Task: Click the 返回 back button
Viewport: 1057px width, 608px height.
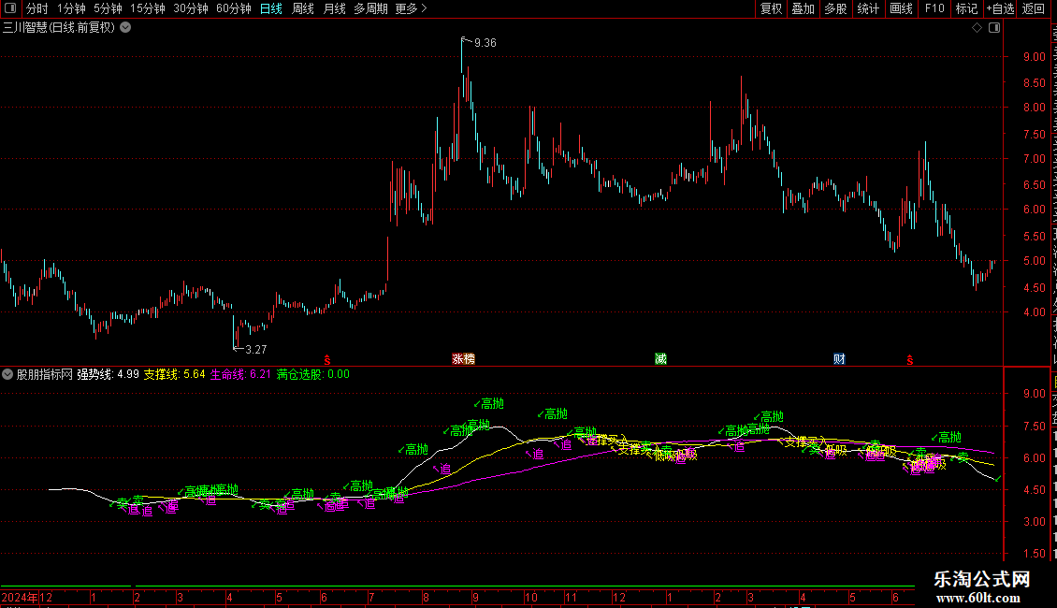Action: [x=1033, y=8]
